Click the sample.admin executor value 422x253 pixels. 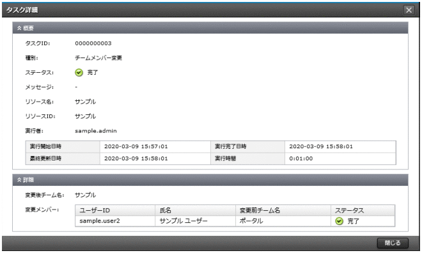click(95, 131)
